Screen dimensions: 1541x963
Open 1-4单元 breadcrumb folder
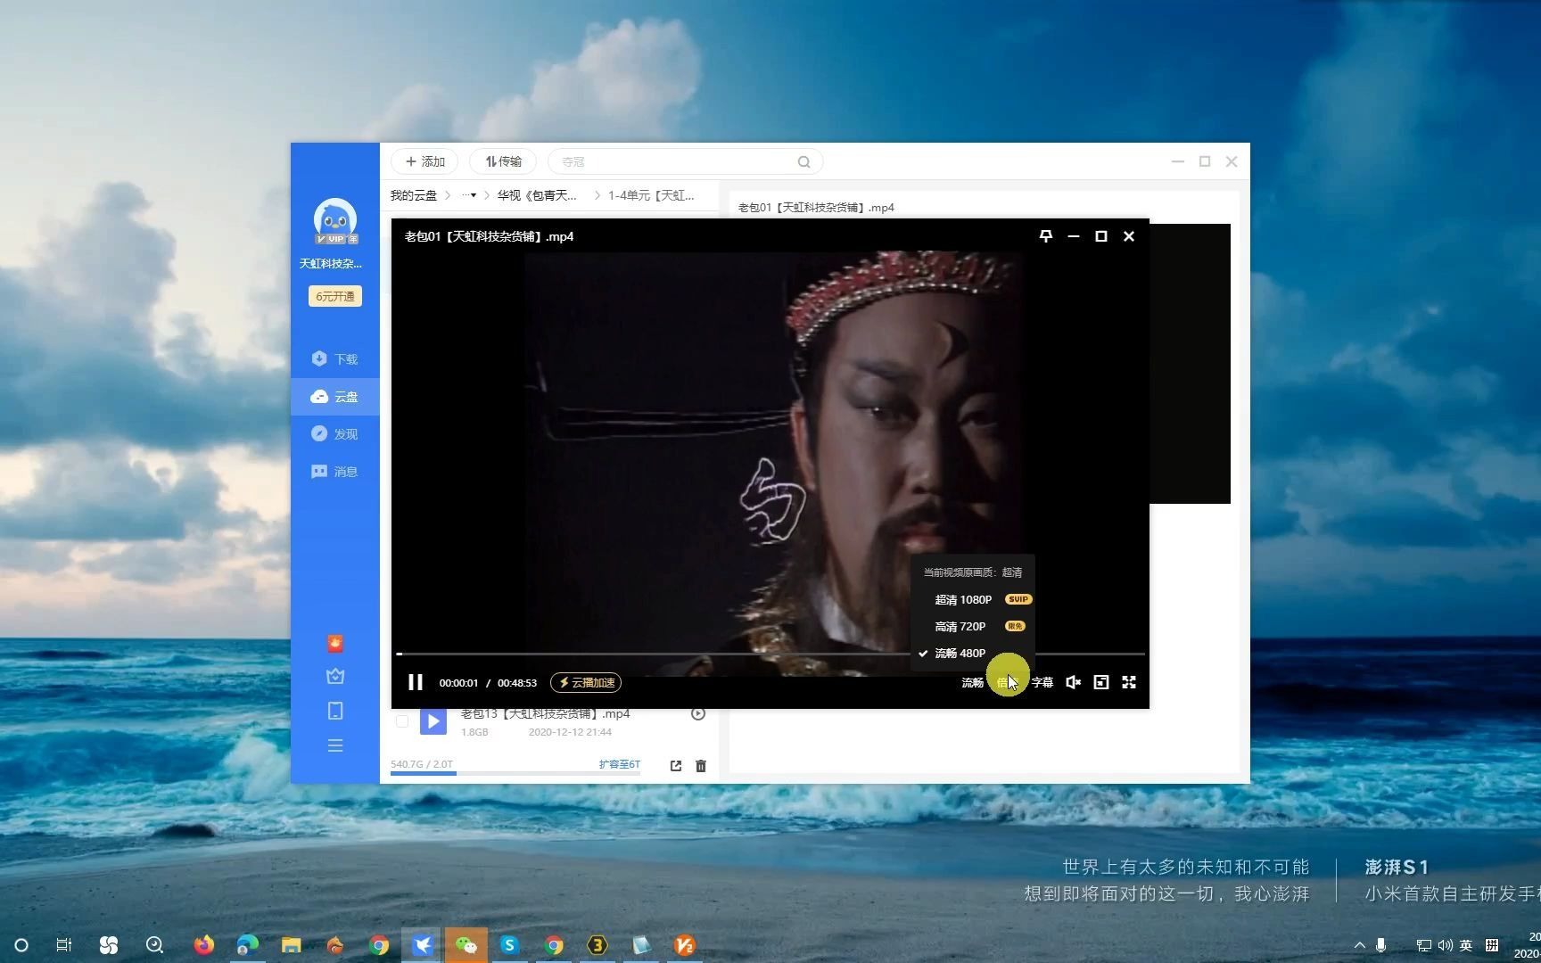651,195
